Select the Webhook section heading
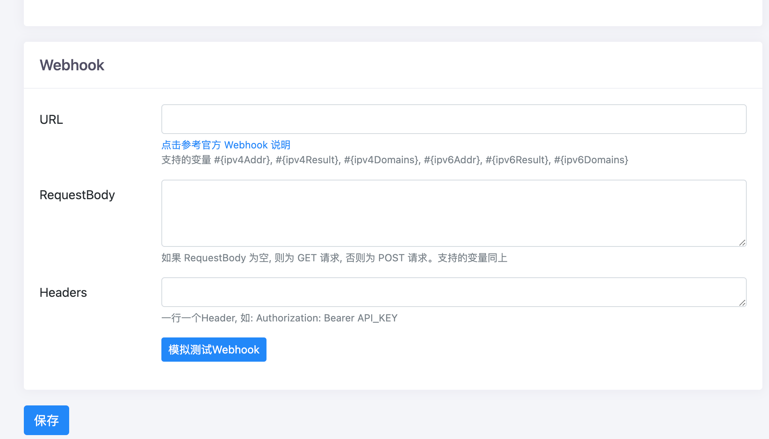The height and width of the screenshot is (439, 769). (x=72, y=65)
